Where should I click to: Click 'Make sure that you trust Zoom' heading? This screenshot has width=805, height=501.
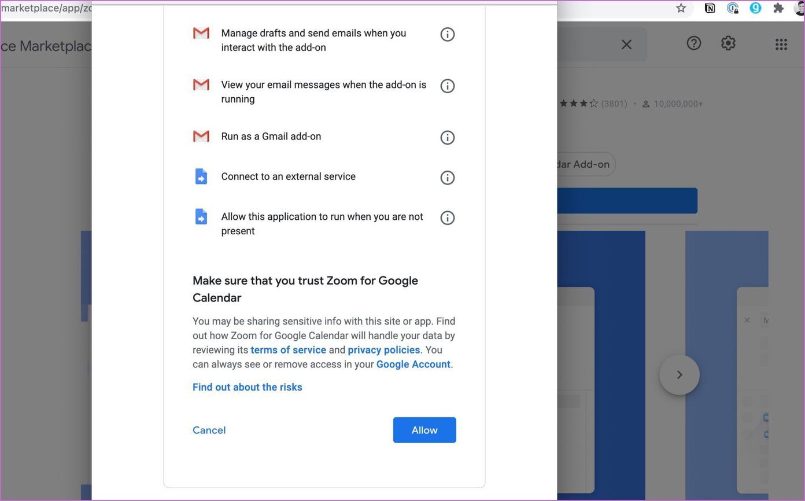tap(305, 289)
